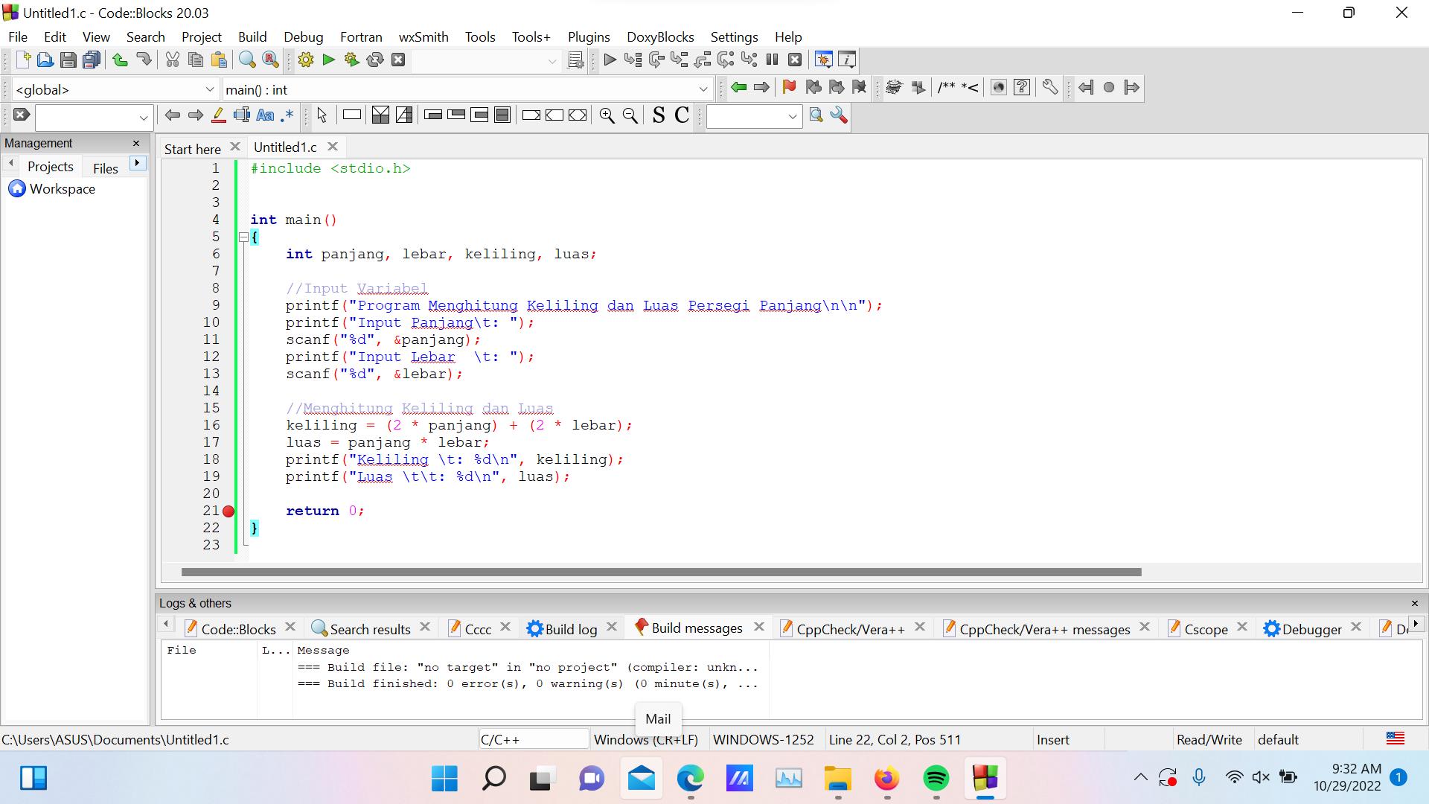Click the Zoom in magnifier icon

click(607, 115)
